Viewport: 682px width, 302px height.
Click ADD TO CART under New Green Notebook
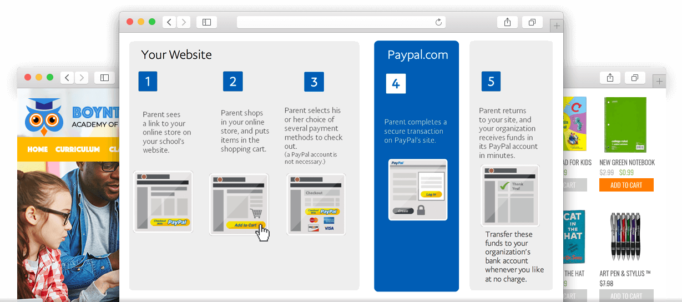point(627,185)
